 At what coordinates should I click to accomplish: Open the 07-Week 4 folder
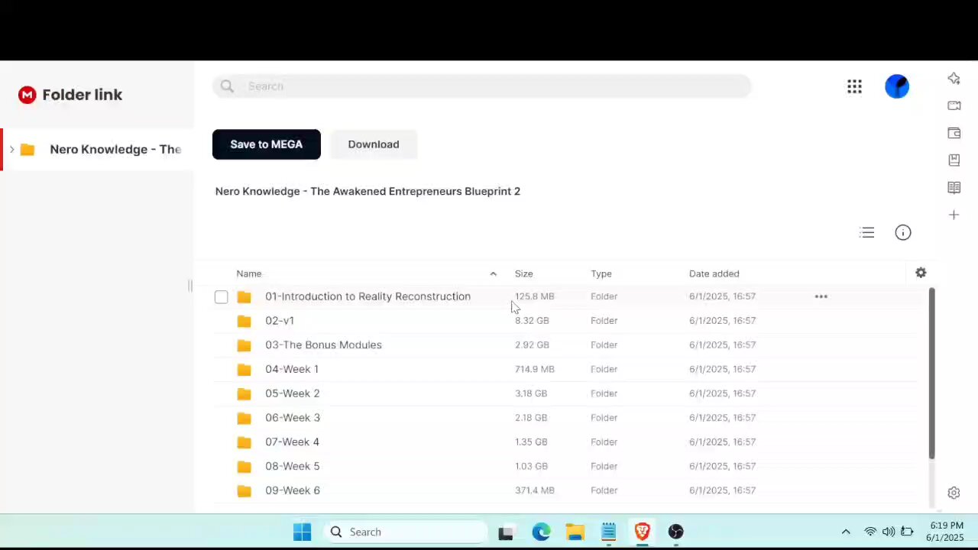coord(292,442)
